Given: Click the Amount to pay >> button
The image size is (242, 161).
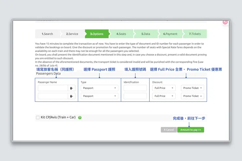Looking at the screenshot, I should coord(191,130).
